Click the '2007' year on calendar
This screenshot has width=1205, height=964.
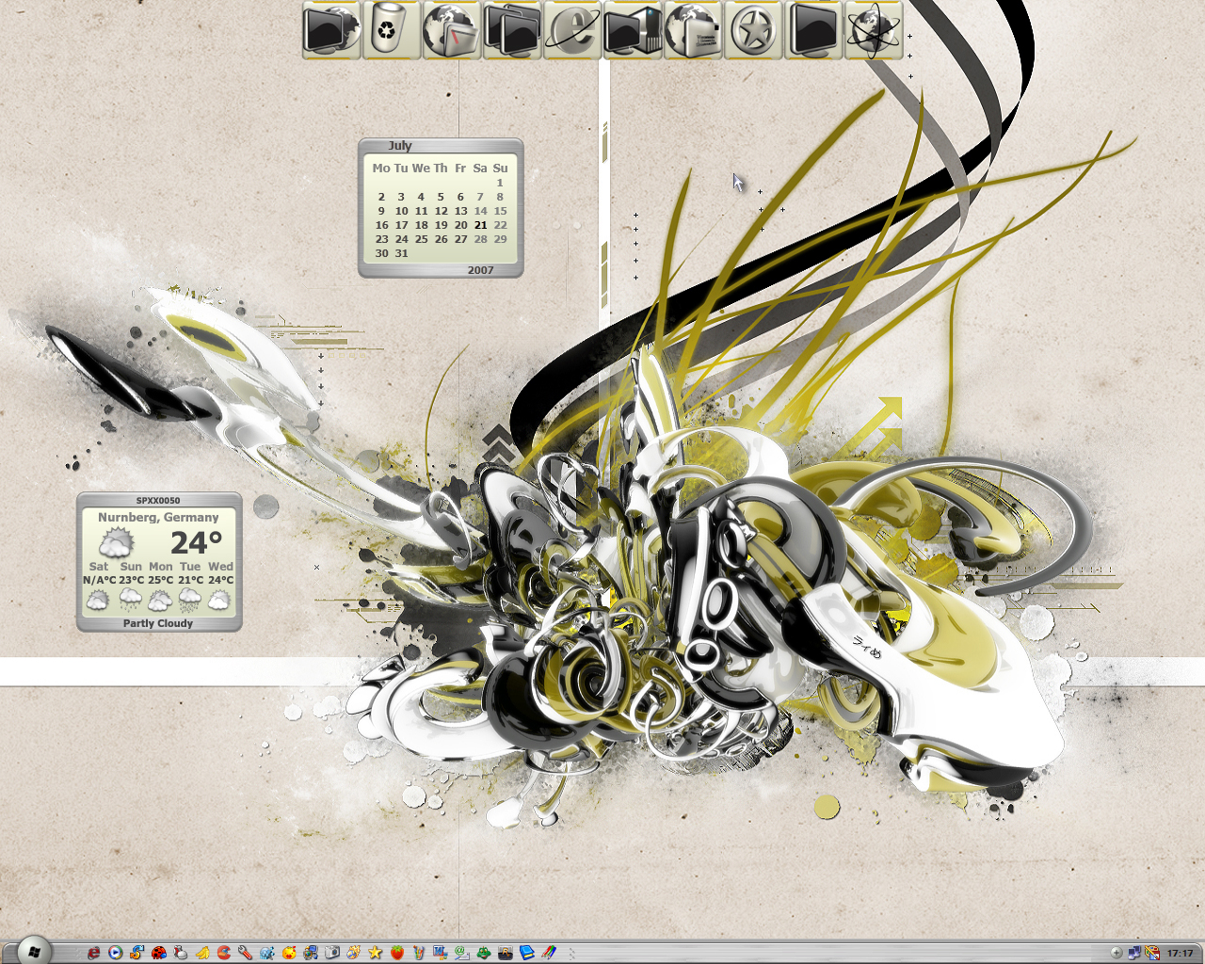click(x=480, y=270)
